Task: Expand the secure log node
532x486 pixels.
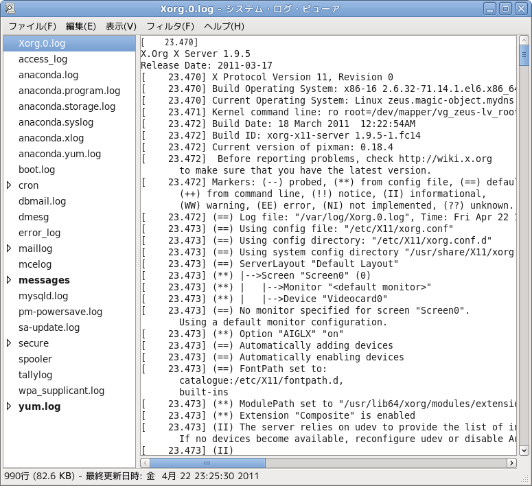Action: (9, 343)
